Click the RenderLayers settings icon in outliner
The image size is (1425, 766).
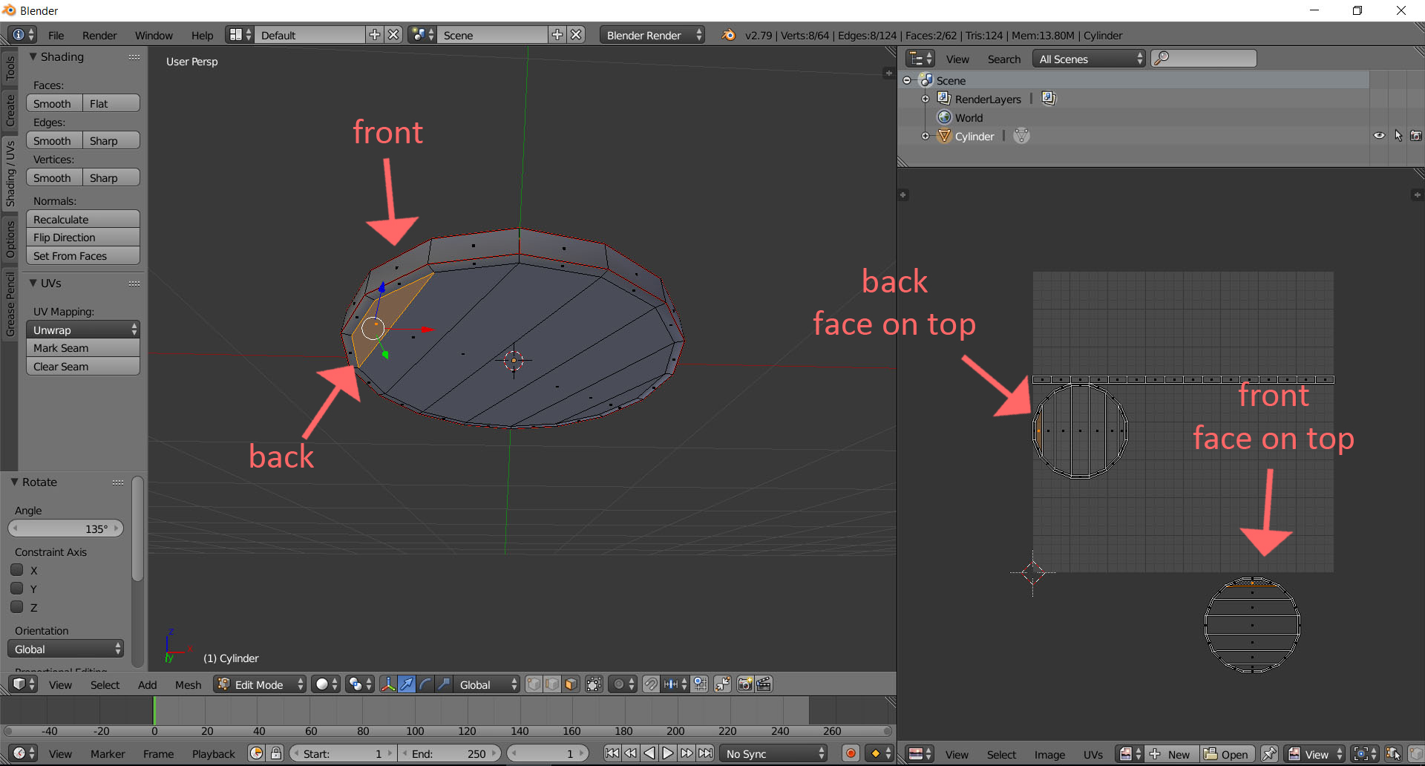1049,99
